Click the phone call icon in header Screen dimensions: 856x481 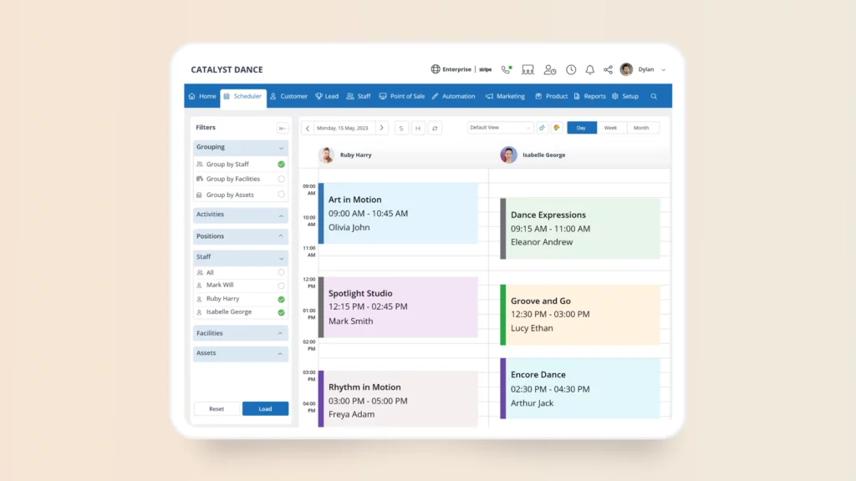[x=507, y=70]
